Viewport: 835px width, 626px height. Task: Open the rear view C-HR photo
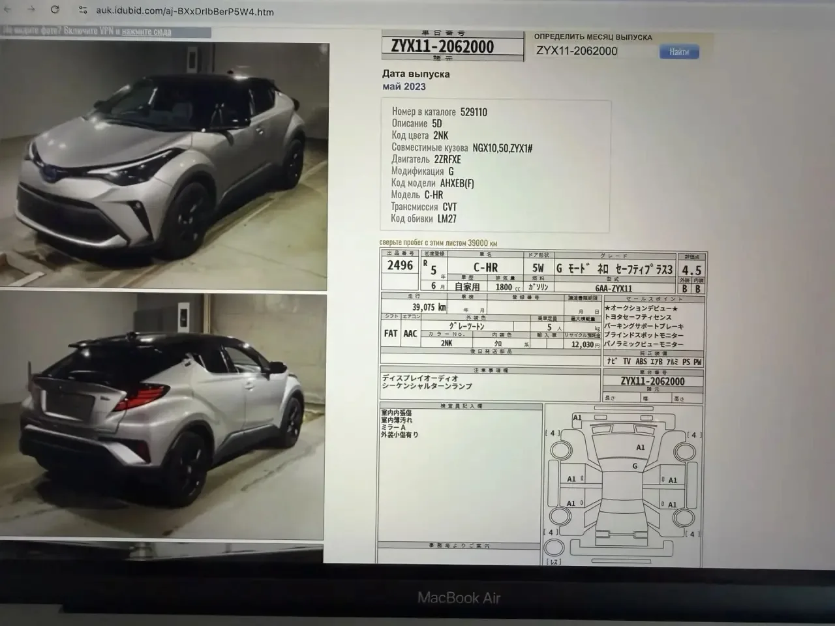[x=163, y=417]
